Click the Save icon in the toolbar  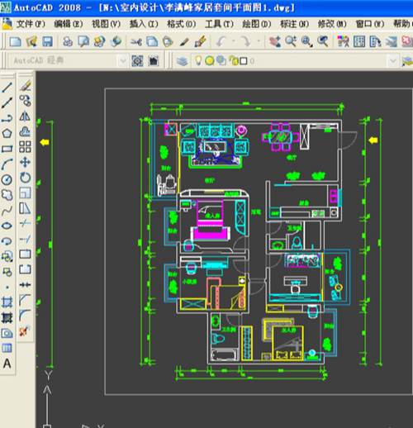47,41
